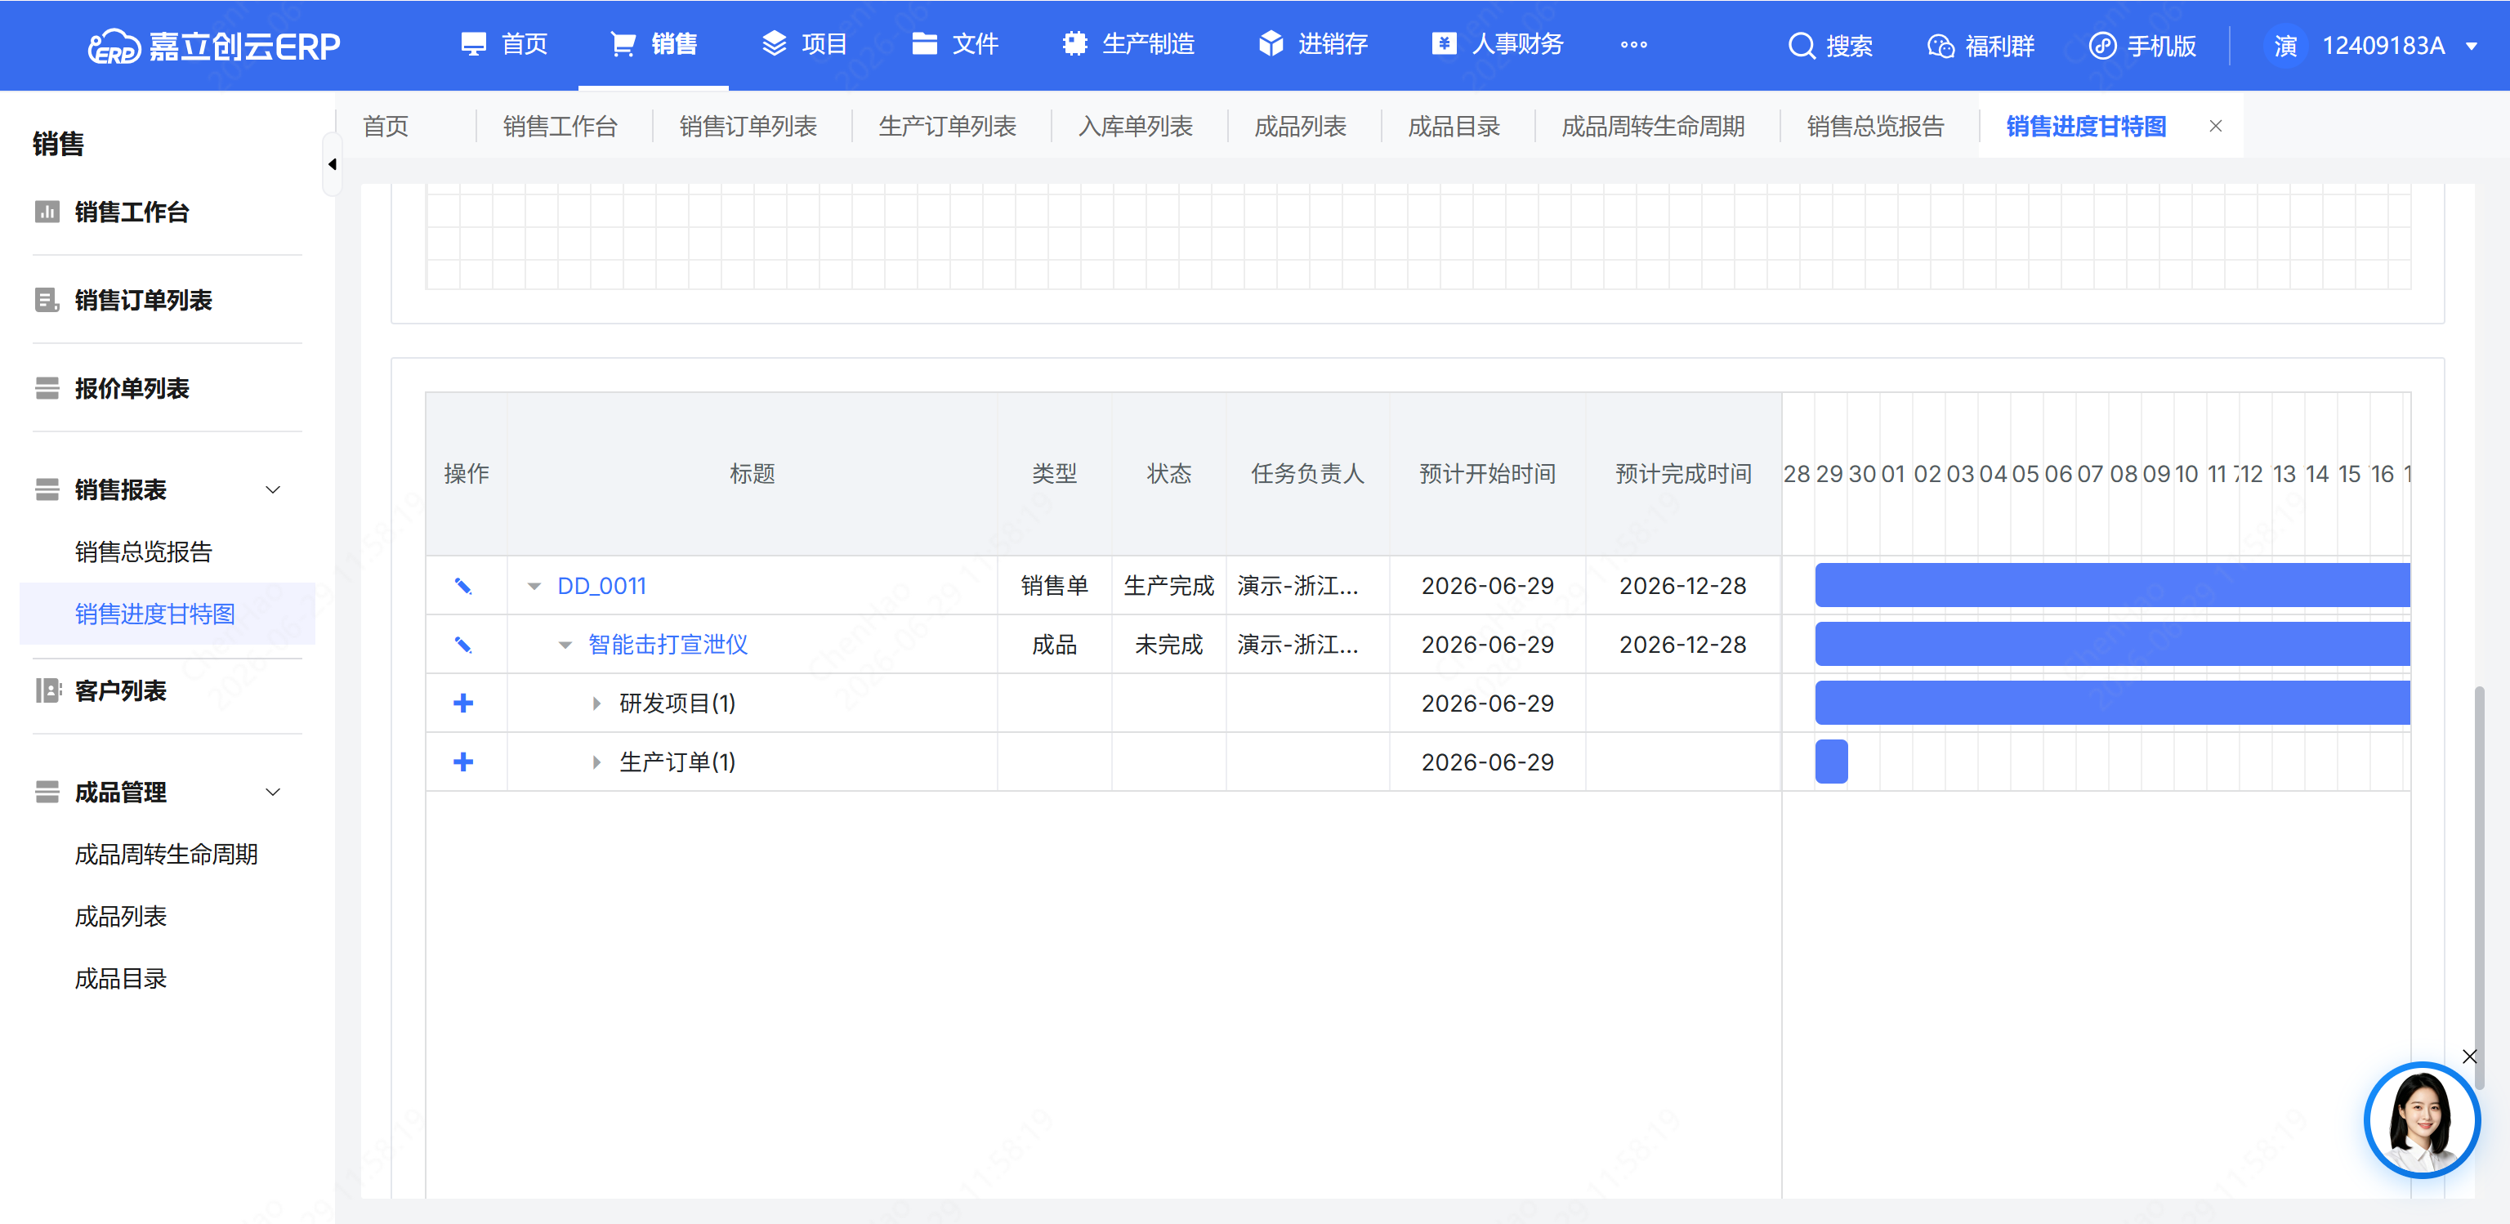
Task: Click the 研发项目(1) Gantt bar
Action: tap(2112, 703)
